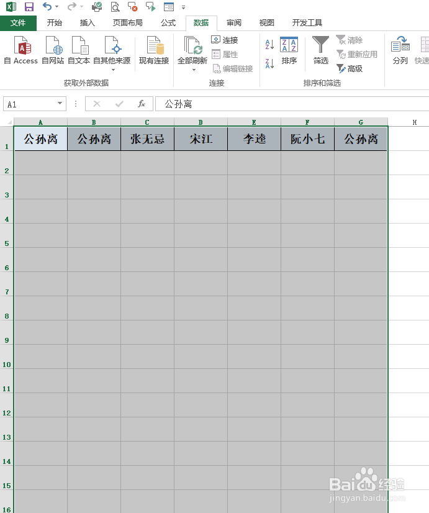Click Reapply filter (重新应用)
Image resolution: width=429 pixels, height=513 pixels.
point(357,54)
